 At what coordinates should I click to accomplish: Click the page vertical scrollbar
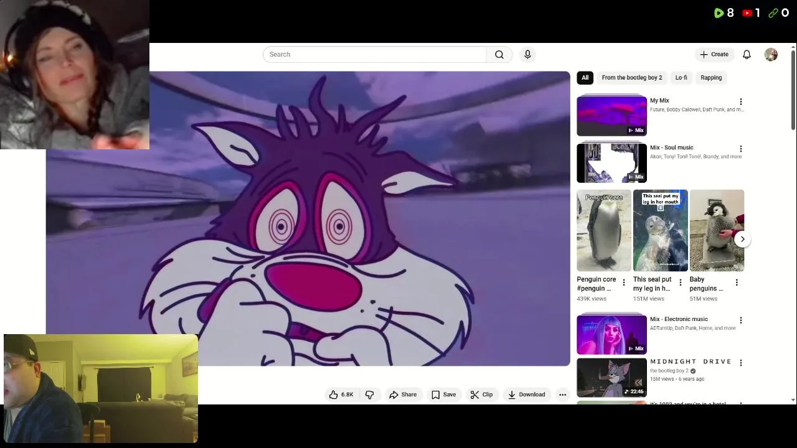793,90
